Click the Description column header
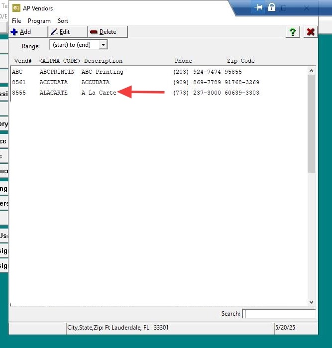This screenshot has width=332, height=348. [x=103, y=61]
